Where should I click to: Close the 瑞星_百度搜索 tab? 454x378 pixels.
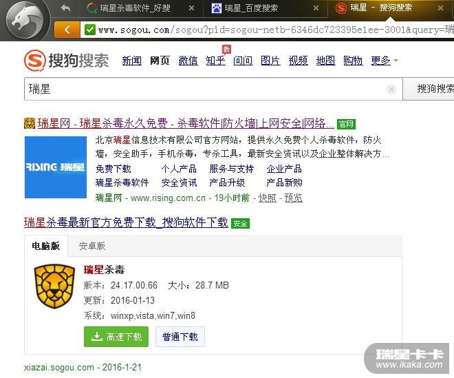316,8
